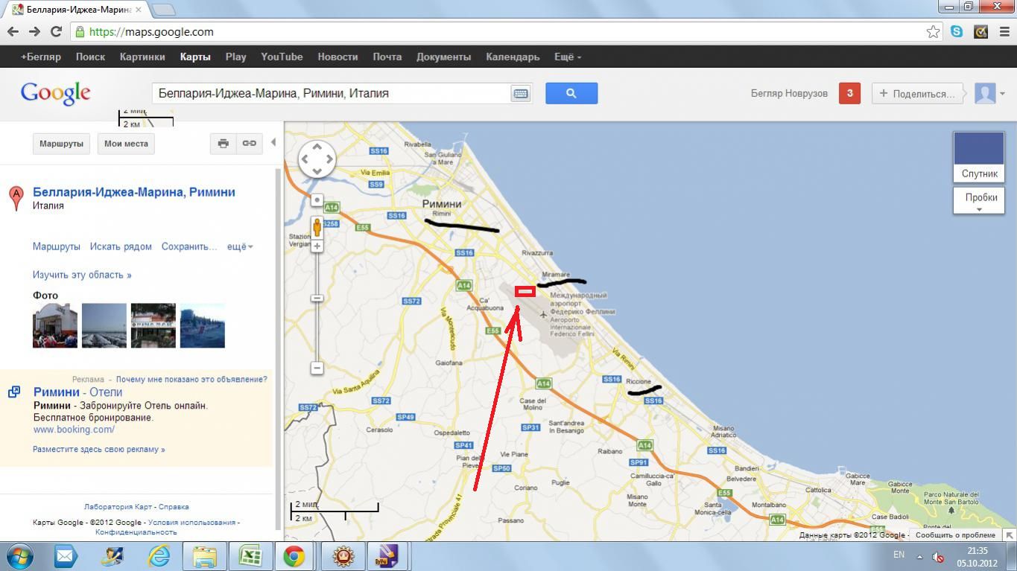Click the zoom slider handle

317,298
